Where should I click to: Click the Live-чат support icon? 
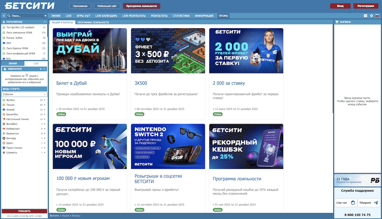click(x=353, y=203)
